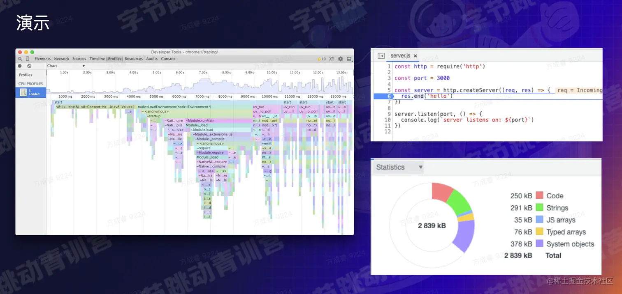Click line number 1 in the gutter
Screen dimensions: 622x294
pos(389,66)
